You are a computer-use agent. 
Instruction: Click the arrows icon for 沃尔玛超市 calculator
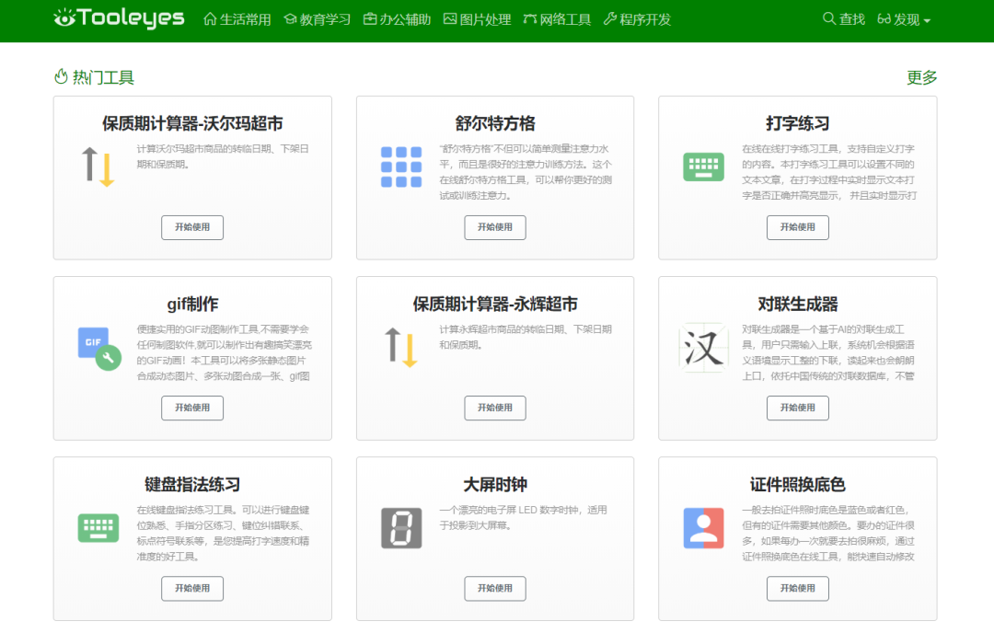point(98,167)
